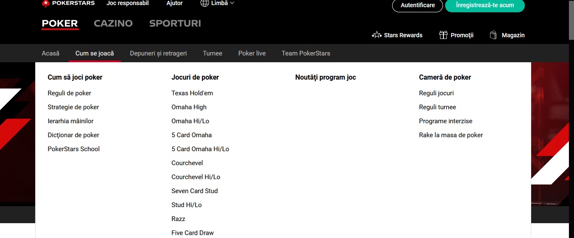Open Stars Rewards via its stars icon
Screen dimensions: 574x238
(x=376, y=35)
